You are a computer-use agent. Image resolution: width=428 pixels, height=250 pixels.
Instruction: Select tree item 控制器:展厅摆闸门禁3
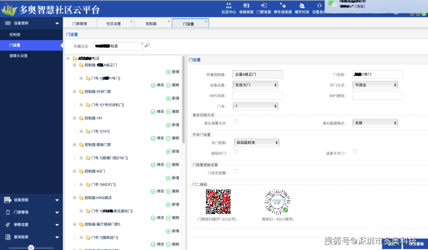coord(102,224)
